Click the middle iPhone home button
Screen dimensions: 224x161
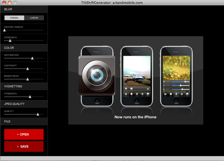tap(137, 101)
